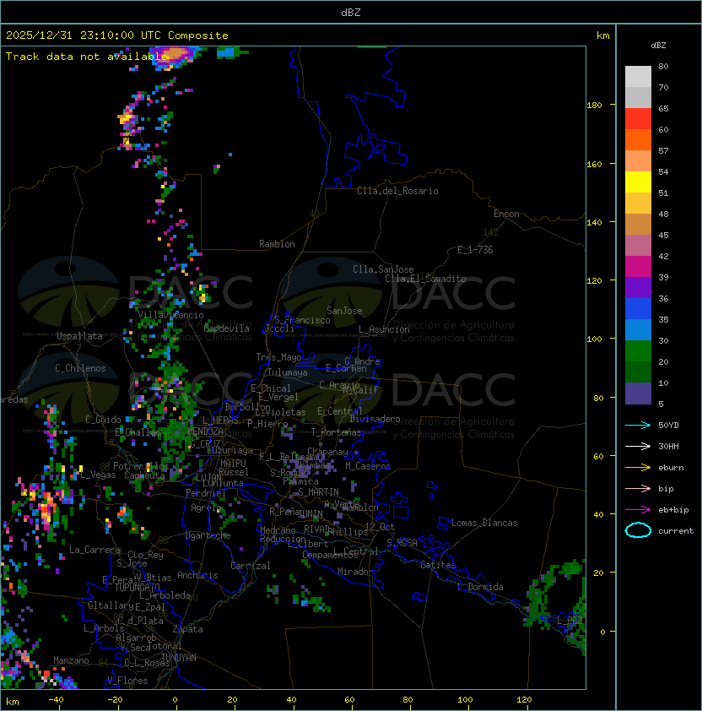Click the pink bip arrow symbol

638,488
